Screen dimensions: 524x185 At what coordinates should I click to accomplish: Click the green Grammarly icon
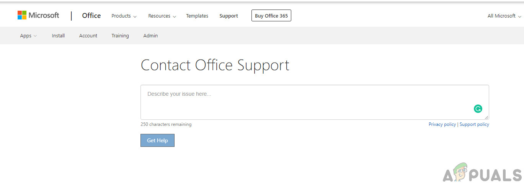[x=478, y=109]
